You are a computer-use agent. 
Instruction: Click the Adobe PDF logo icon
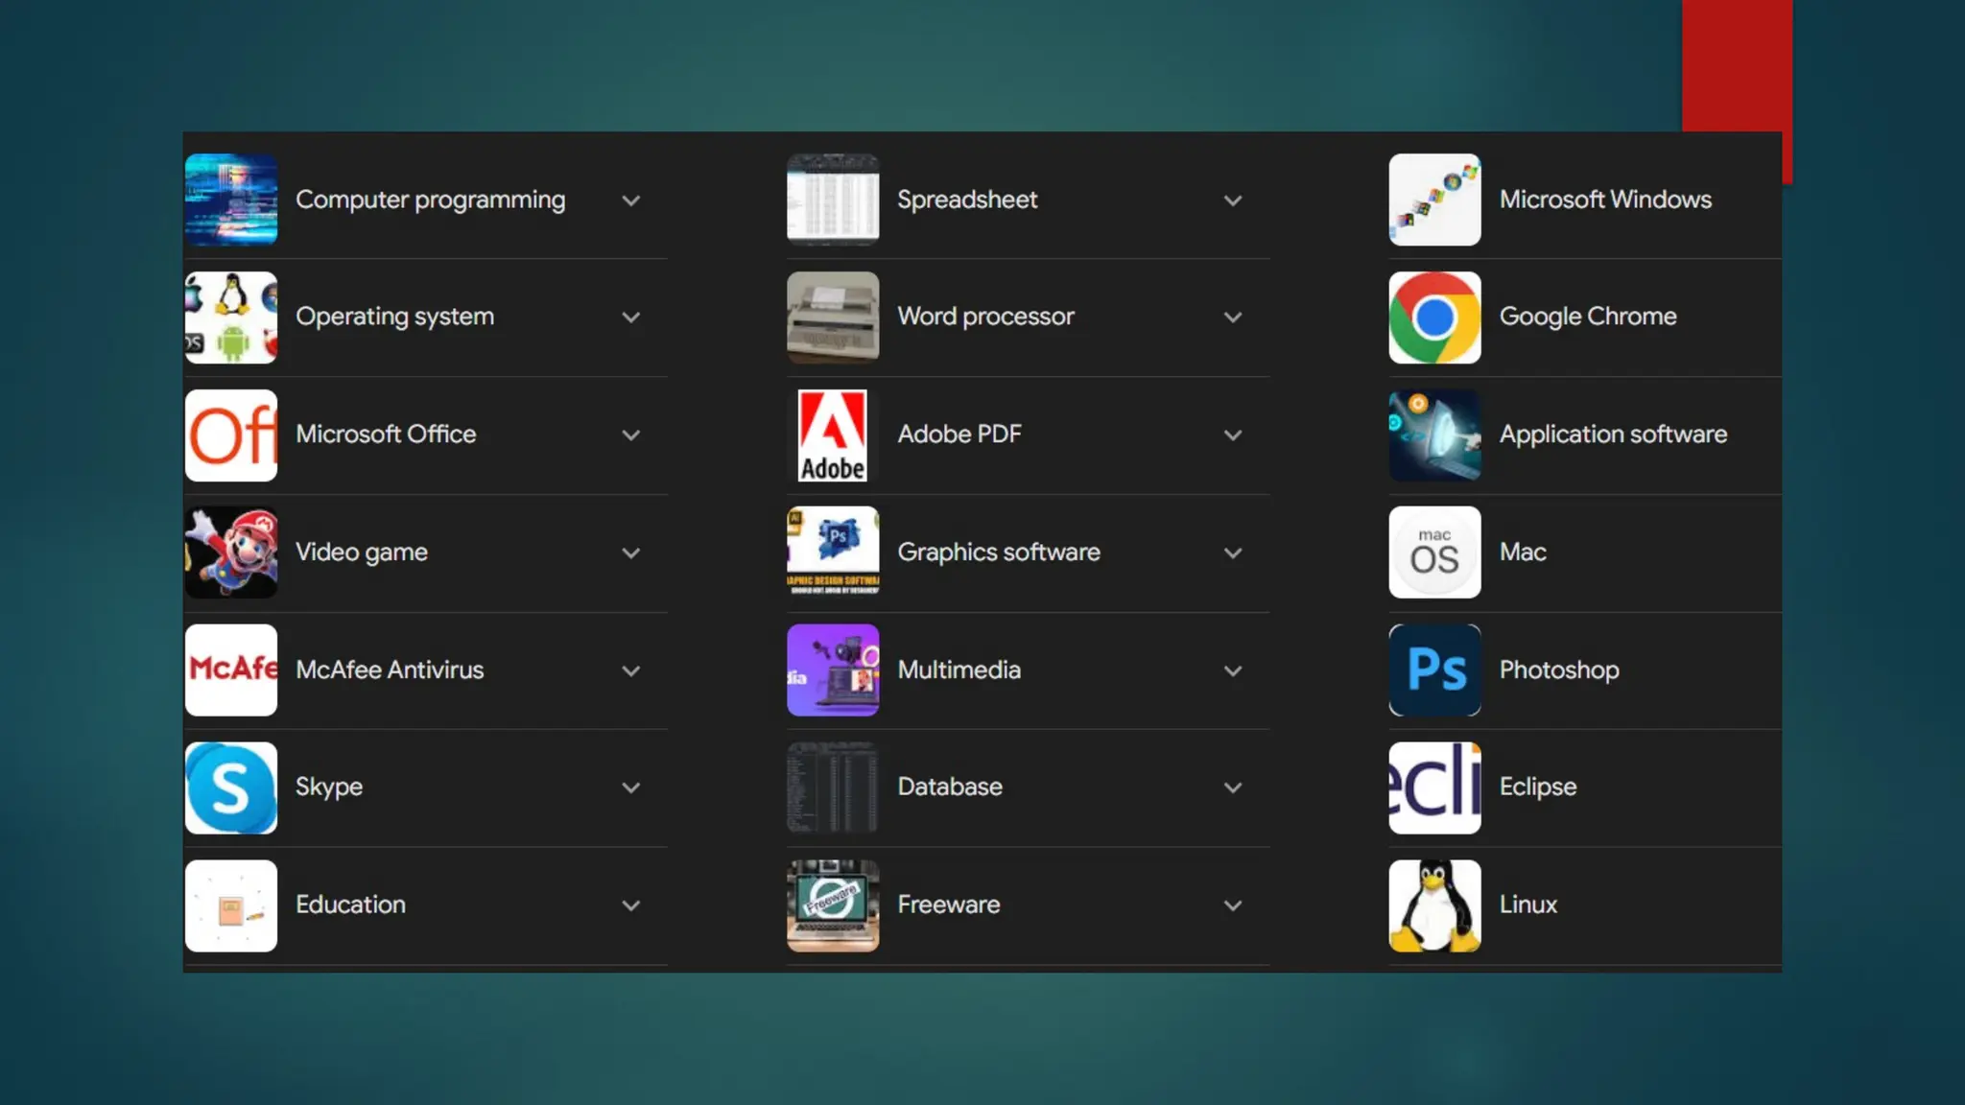(x=833, y=435)
